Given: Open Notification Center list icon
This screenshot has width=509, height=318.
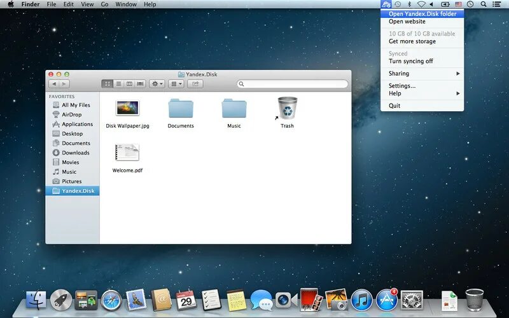Looking at the screenshot, I should [x=496, y=4].
